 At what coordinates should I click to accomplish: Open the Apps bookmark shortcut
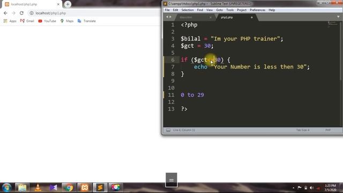(10, 21)
